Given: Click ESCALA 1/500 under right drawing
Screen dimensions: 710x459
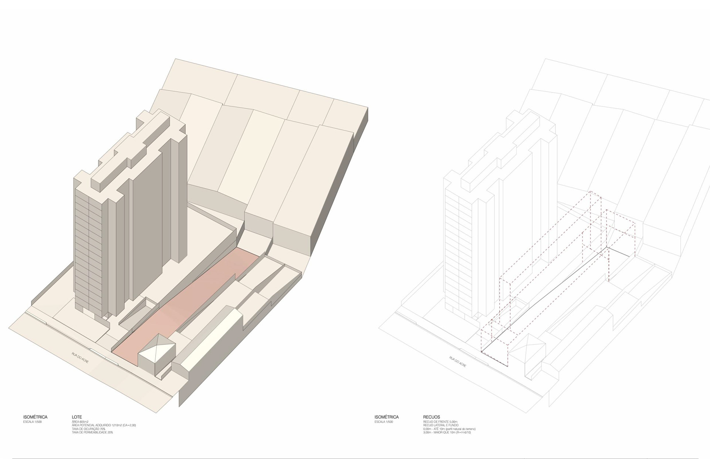Looking at the screenshot, I should [x=384, y=422].
